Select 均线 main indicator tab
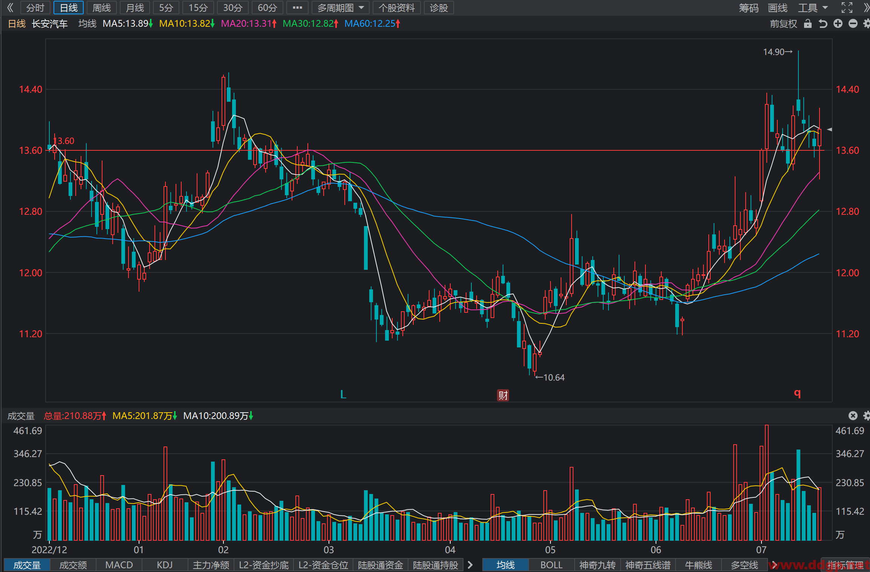870x572 pixels. coord(506,565)
